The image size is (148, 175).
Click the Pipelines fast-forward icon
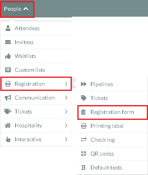(x=84, y=84)
